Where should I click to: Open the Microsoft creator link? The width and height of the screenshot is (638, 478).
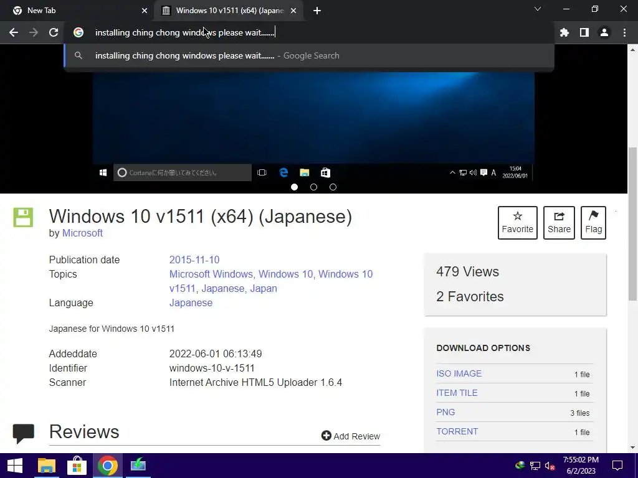tap(82, 233)
